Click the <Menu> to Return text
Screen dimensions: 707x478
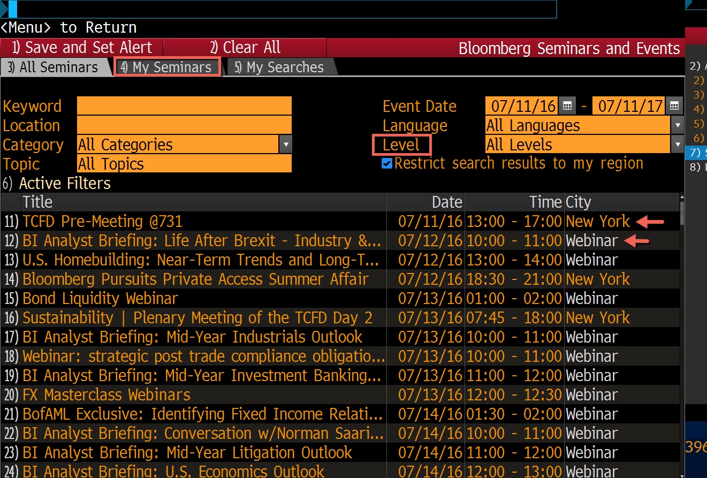[x=69, y=27]
